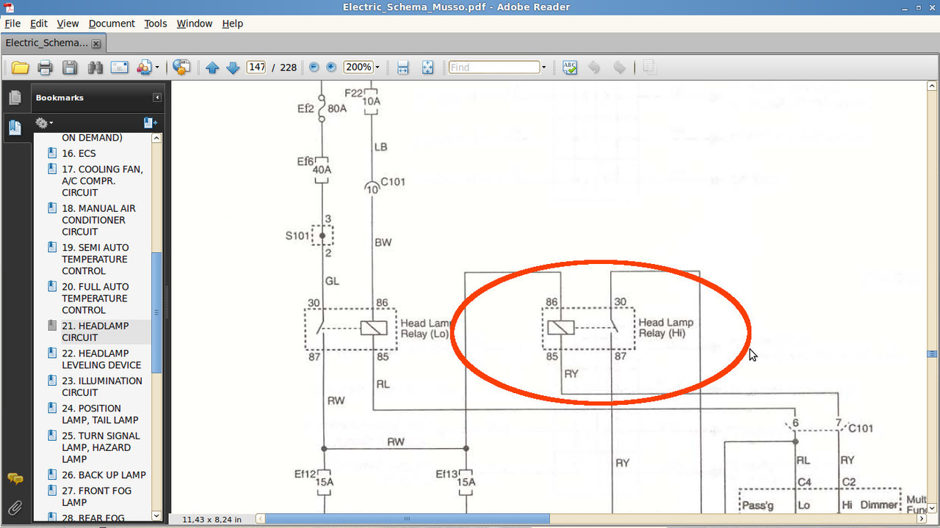
Task: Click the page number field showing 147
Action: click(x=256, y=67)
